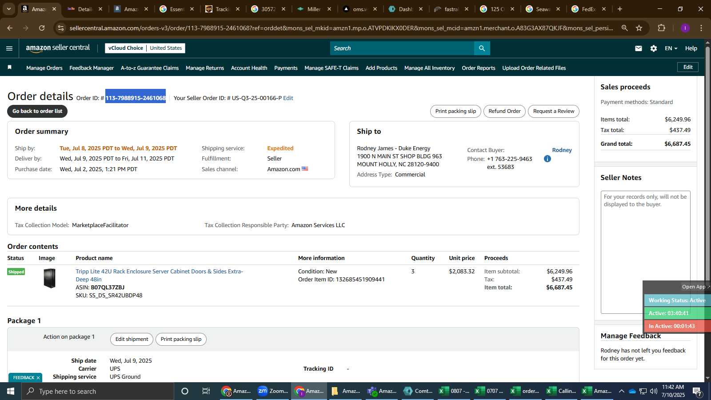
Task: Switch to the Miller browser tab
Action: [314, 9]
